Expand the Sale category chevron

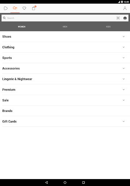pos(123,100)
